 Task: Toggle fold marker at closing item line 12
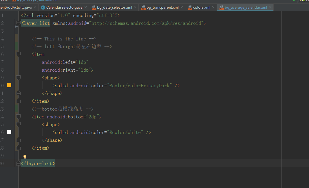click(18, 101)
